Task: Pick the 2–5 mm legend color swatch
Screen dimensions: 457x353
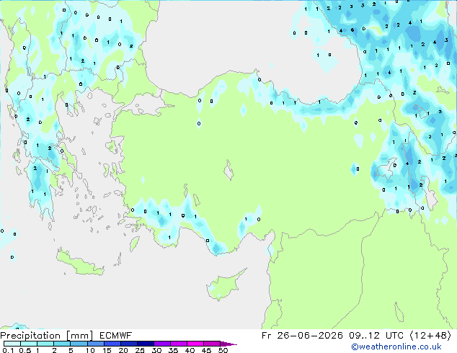Action: coord(62,344)
